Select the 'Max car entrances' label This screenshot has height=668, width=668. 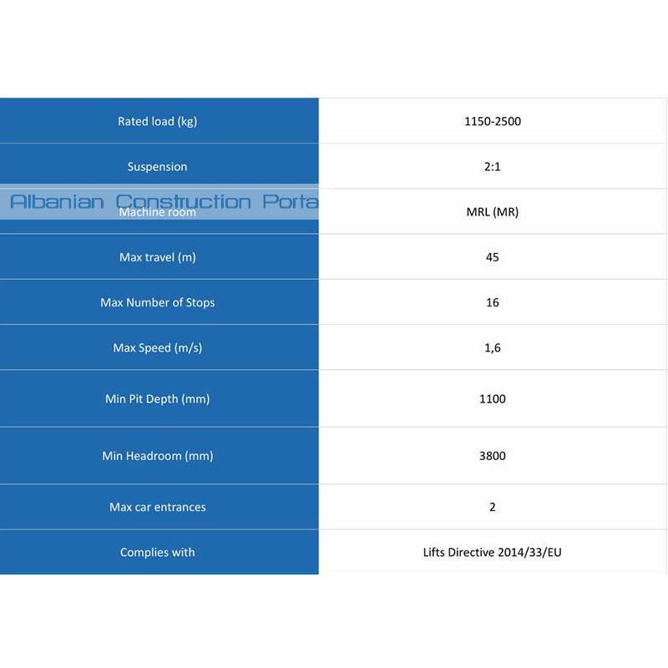click(x=158, y=507)
